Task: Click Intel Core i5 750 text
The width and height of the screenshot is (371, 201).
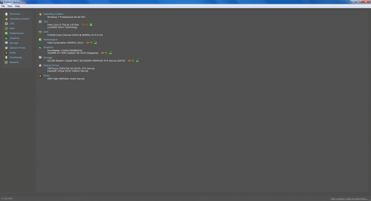Action: click(x=63, y=25)
